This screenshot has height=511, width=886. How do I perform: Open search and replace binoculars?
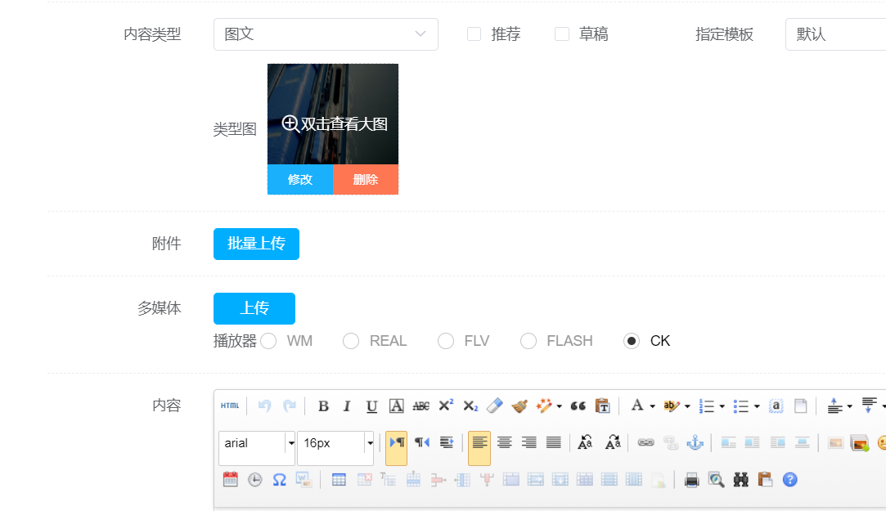[x=740, y=480]
